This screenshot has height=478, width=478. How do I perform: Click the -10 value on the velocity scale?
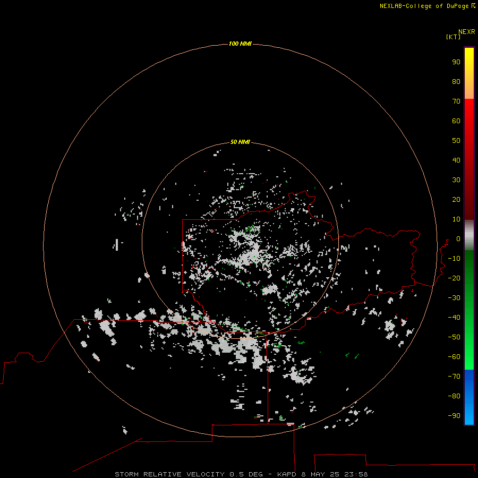pos(454,259)
